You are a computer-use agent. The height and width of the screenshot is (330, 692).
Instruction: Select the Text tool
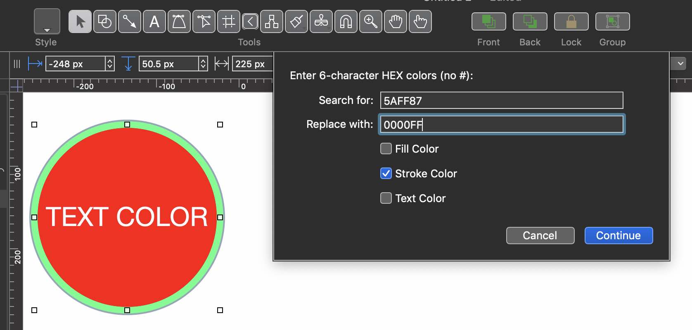point(154,21)
